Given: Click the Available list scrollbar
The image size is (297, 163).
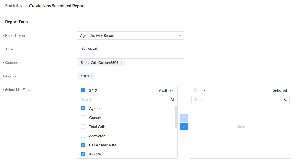Looking at the screenshot, I should point(176,117).
